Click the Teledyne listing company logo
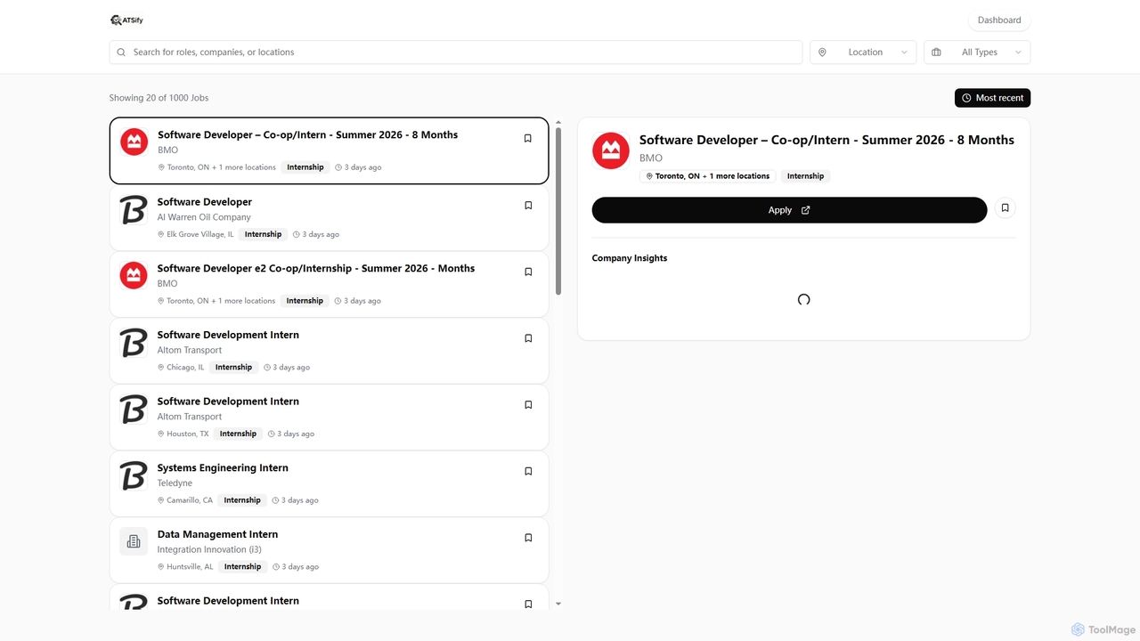This screenshot has height=641, width=1140. click(x=134, y=475)
